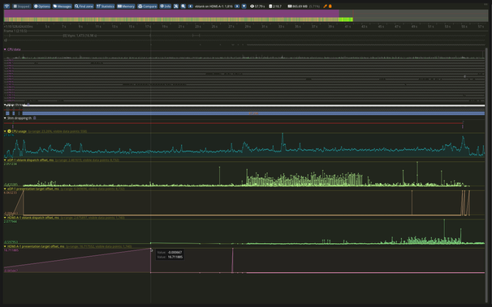
Task: Click the ghost icon next to Shm dropping thread
Action: click(35, 118)
